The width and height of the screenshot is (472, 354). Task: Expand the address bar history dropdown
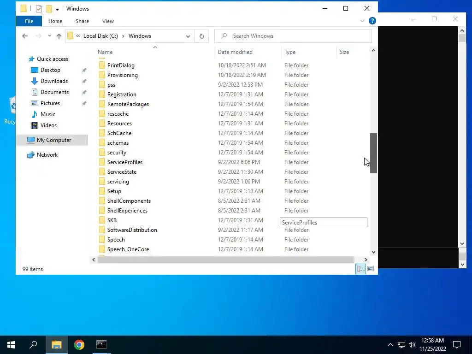click(x=188, y=36)
